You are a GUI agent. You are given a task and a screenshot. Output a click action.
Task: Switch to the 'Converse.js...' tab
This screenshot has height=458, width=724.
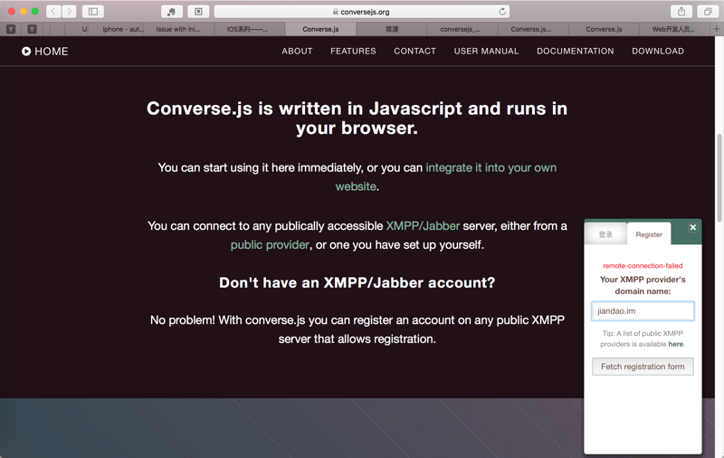tap(531, 29)
